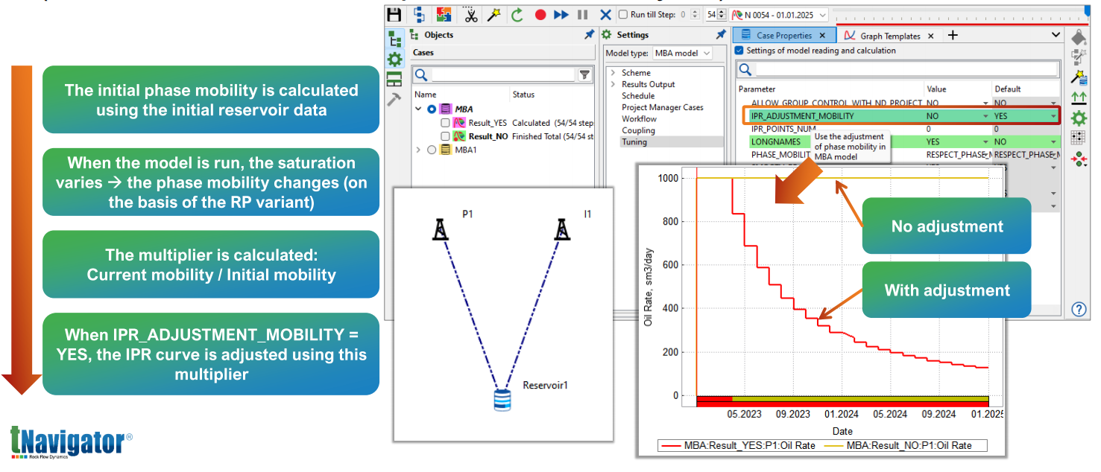Click the Name column header in Cases
The image size is (1101, 472).
click(x=426, y=95)
